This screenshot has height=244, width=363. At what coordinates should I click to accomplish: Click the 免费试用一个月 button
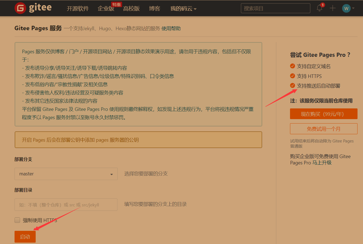[x=323, y=129]
